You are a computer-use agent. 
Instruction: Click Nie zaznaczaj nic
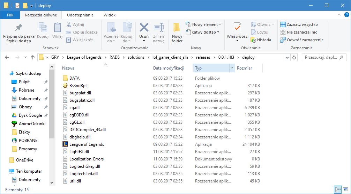[299, 32]
